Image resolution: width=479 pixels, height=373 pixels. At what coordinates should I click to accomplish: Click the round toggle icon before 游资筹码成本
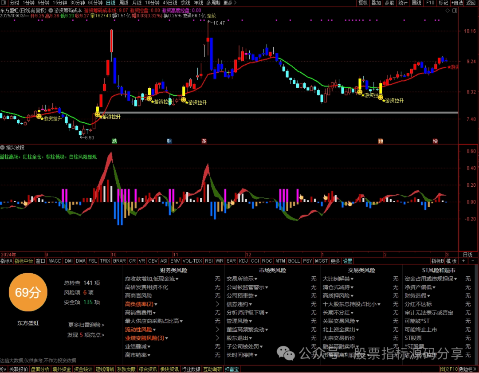(51, 10)
